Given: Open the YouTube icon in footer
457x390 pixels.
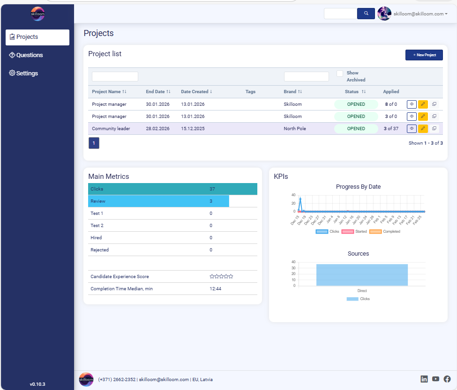Looking at the screenshot, I should point(436,379).
